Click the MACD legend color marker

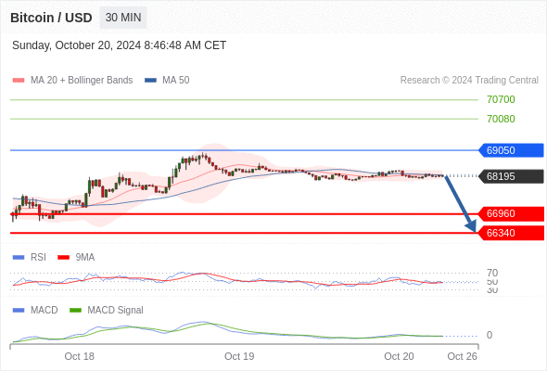[x=19, y=310]
